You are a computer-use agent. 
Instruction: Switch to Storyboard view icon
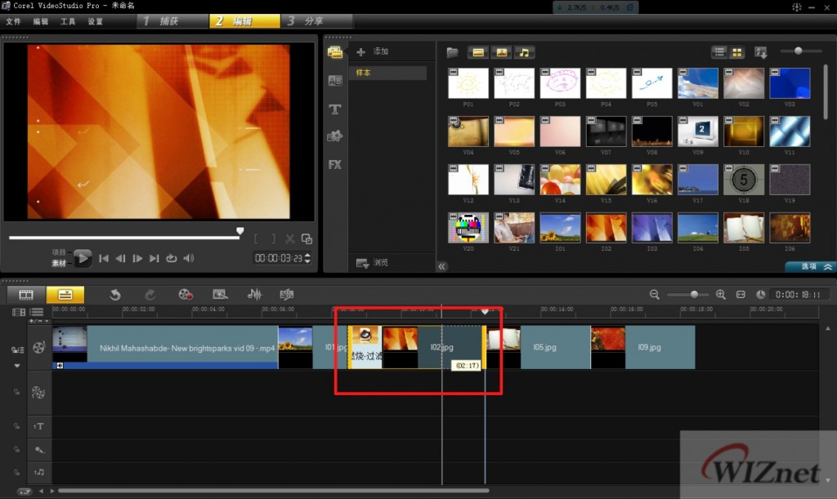pyautogui.click(x=26, y=295)
